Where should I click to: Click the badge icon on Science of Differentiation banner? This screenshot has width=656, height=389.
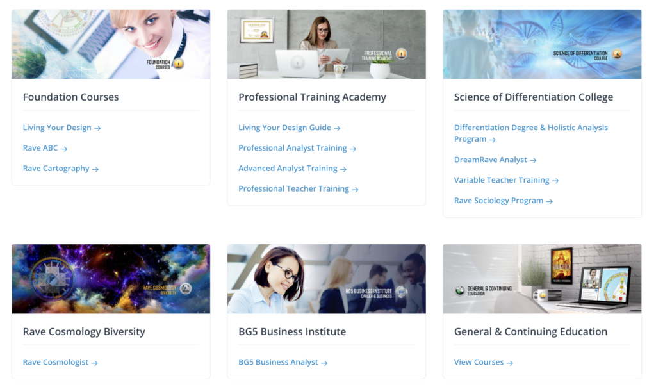click(617, 54)
